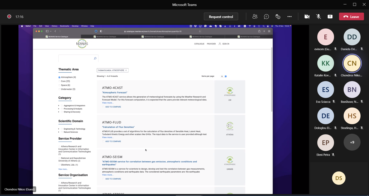The height and width of the screenshot is (196, 369).
Task: Open items per page dropdown
Action: [223, 76]
